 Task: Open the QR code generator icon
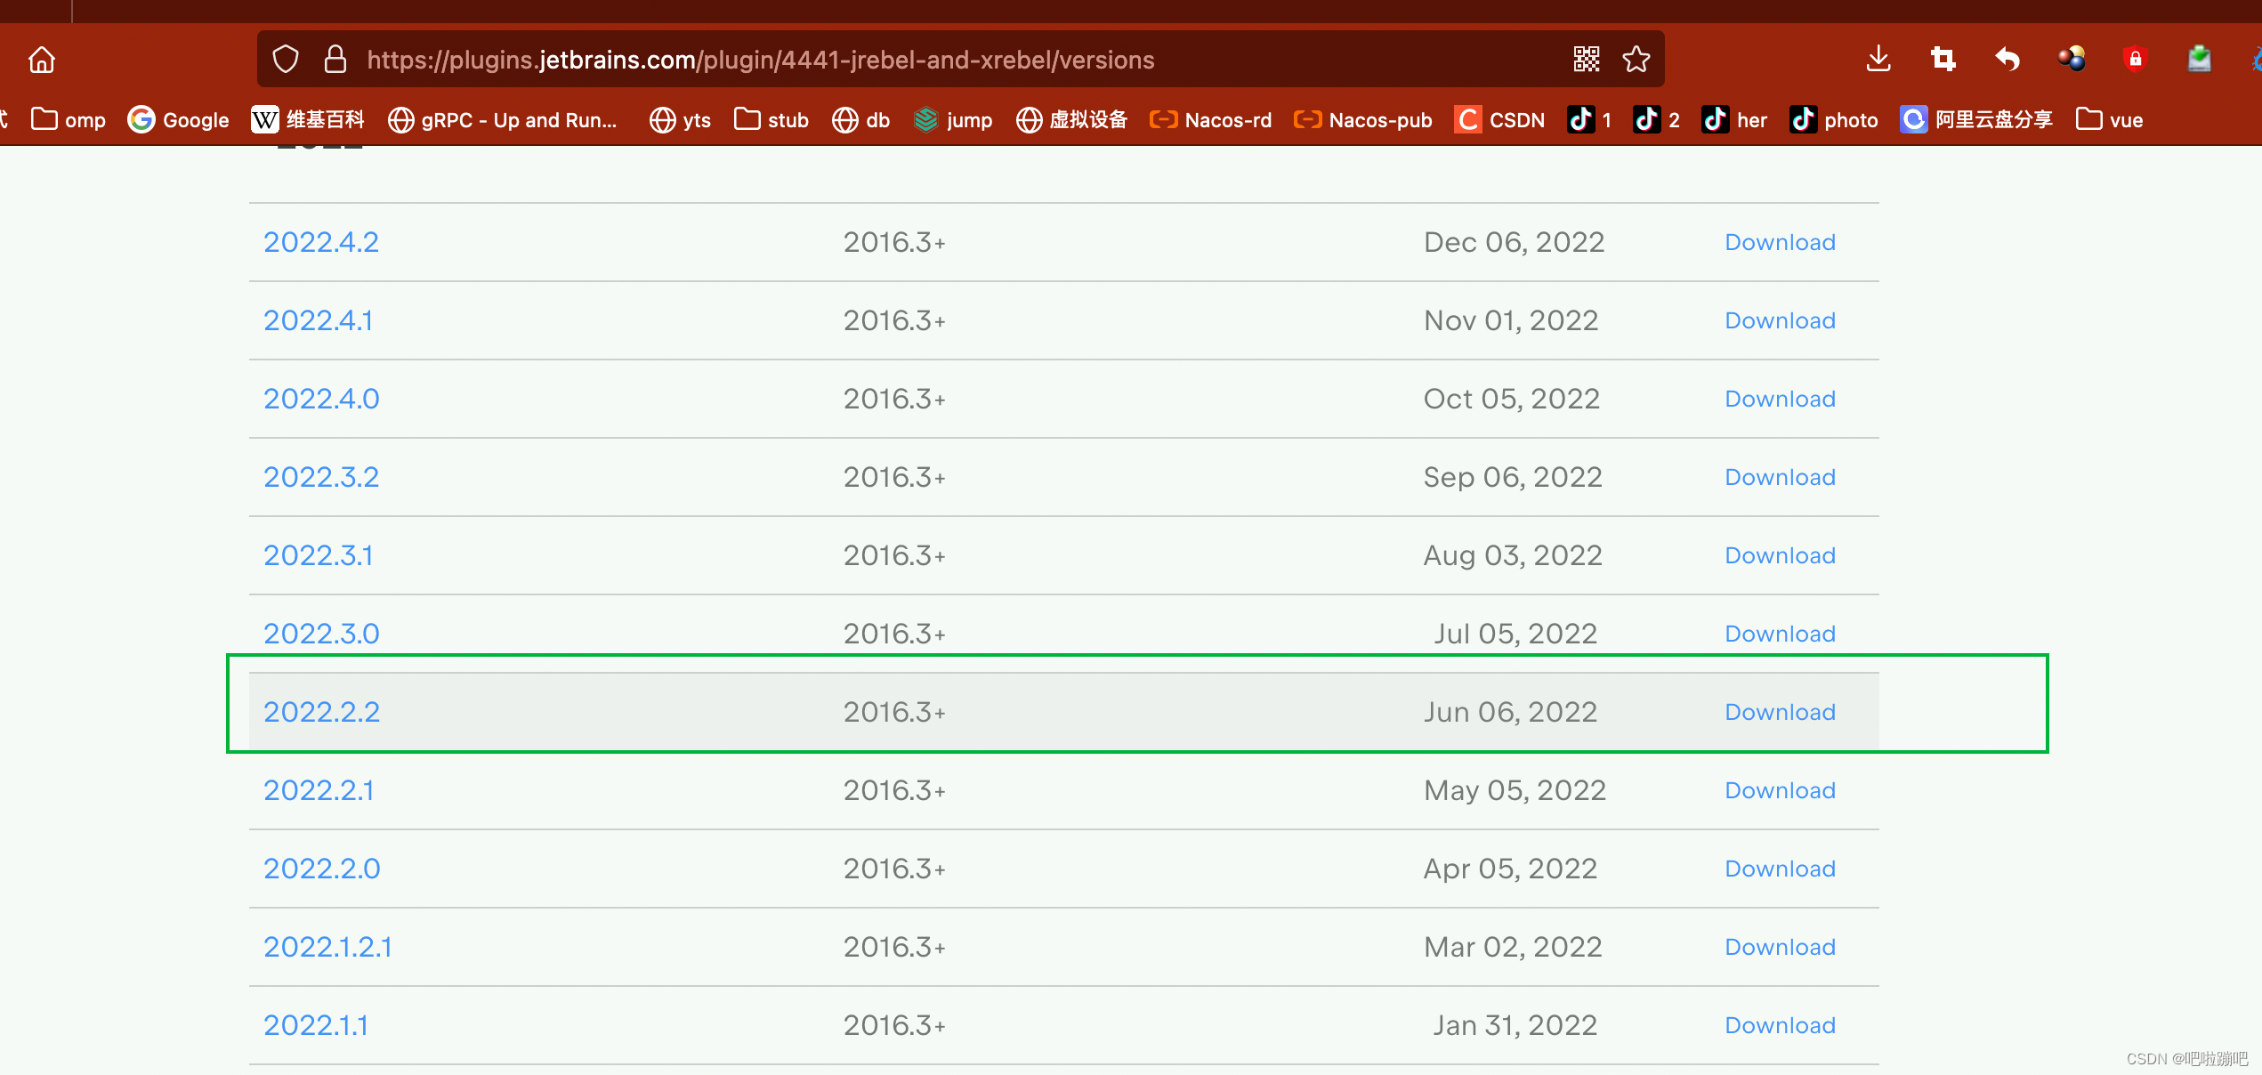[x=1586, y=60]
